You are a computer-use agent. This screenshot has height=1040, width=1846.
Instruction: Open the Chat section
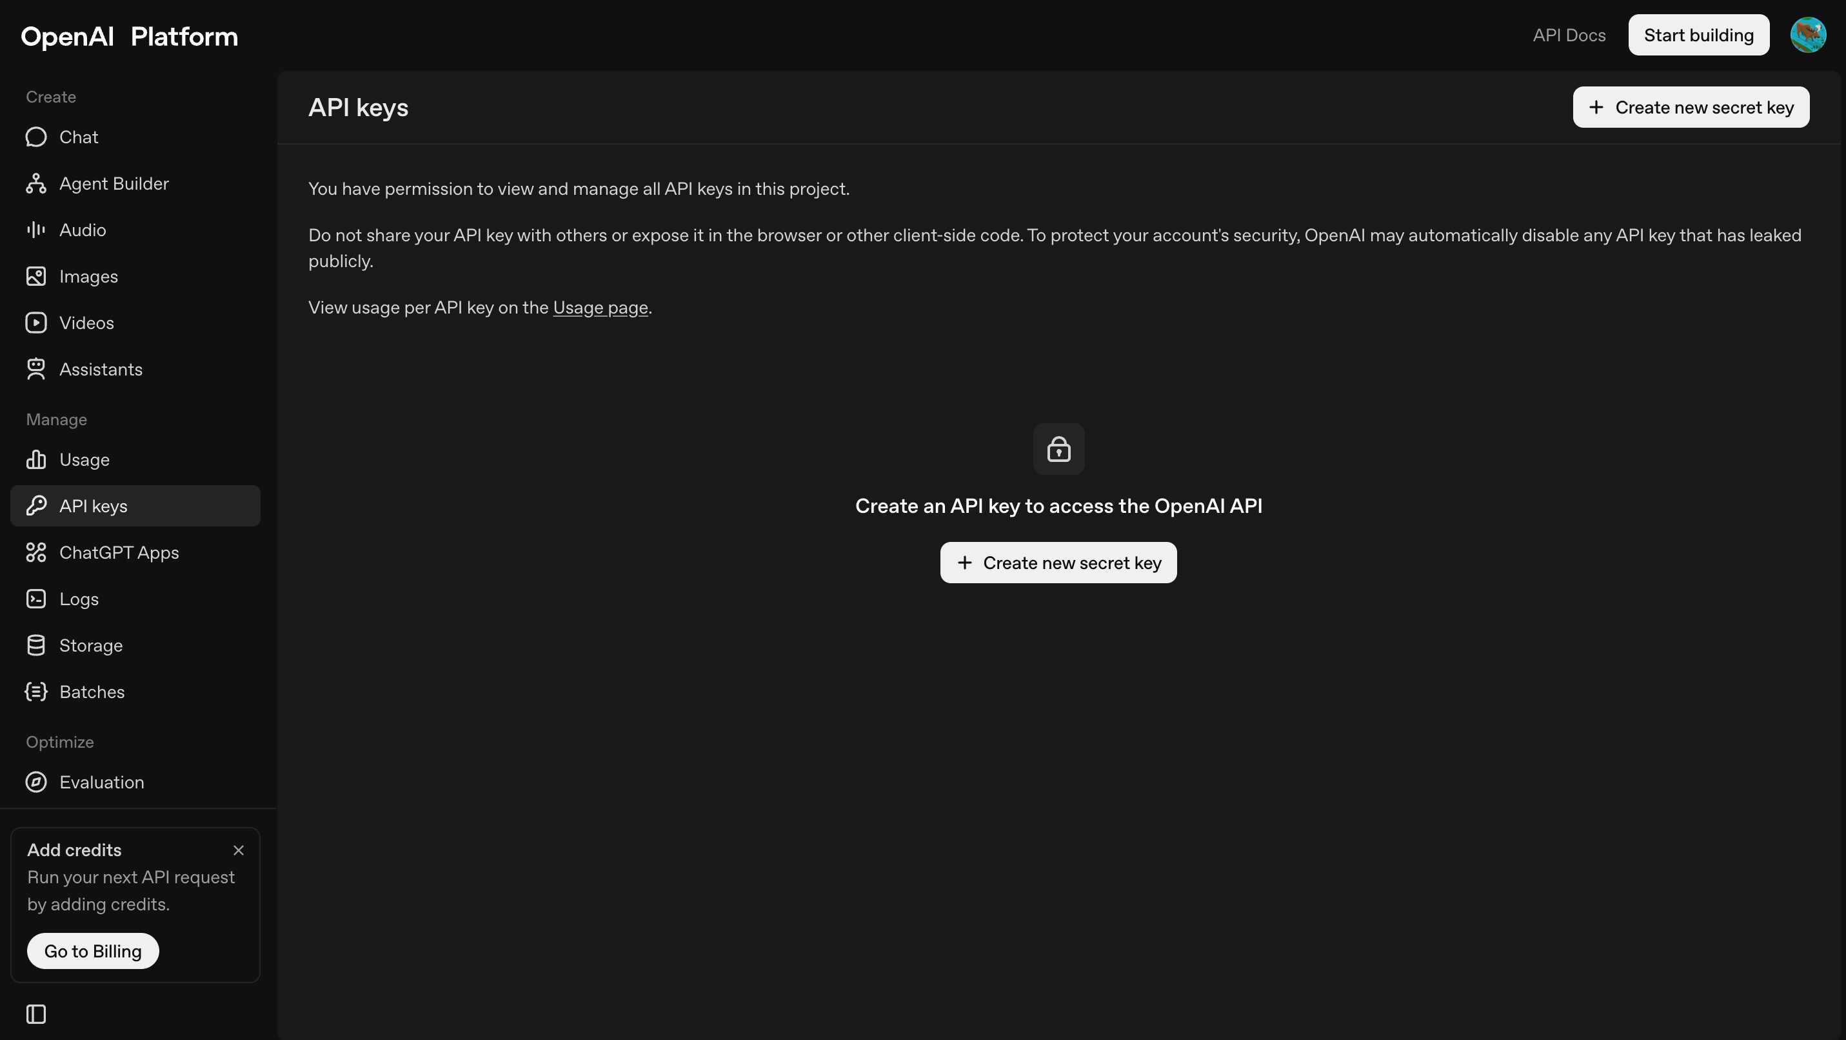click(79, 137)
